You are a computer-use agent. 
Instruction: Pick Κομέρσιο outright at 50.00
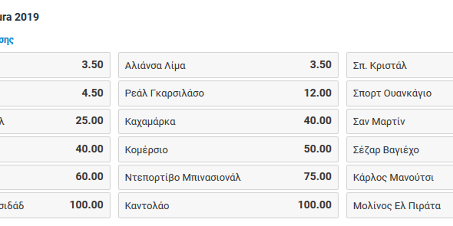228,149
